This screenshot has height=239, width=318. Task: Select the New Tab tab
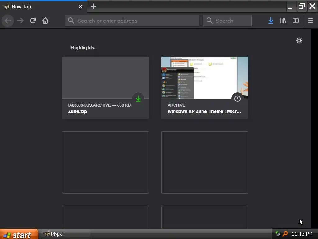point(43,7)
